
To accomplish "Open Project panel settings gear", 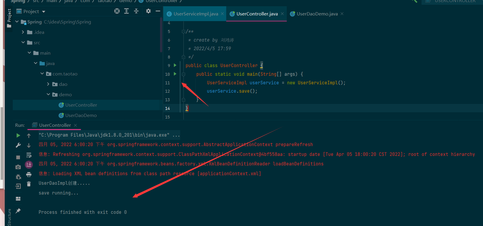I will tap(148, 11).
